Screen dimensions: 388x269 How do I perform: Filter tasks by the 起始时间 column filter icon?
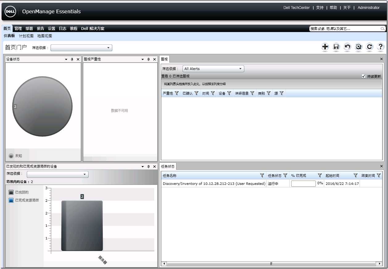[356, 175]
